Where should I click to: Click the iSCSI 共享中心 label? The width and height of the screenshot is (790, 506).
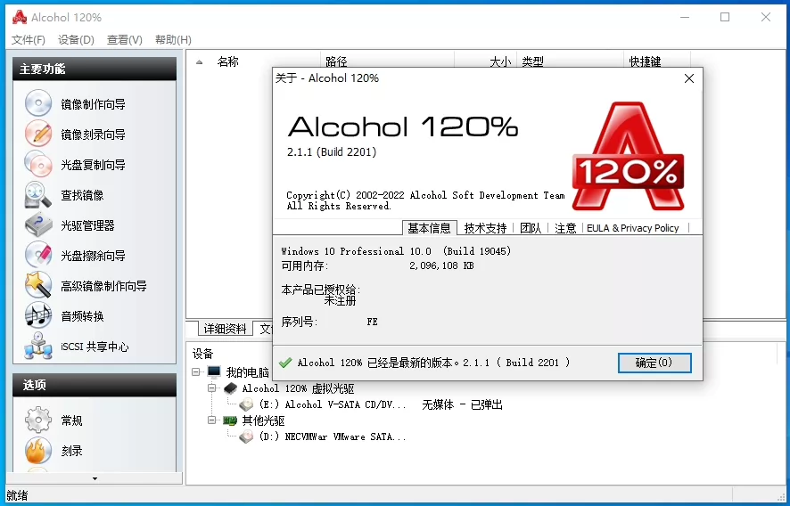point(95,347)
